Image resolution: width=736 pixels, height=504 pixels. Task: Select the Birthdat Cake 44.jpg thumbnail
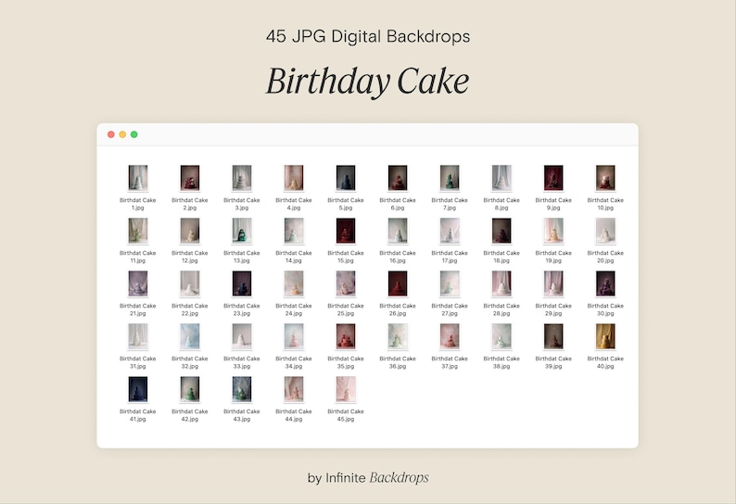[x=294, y=389]
